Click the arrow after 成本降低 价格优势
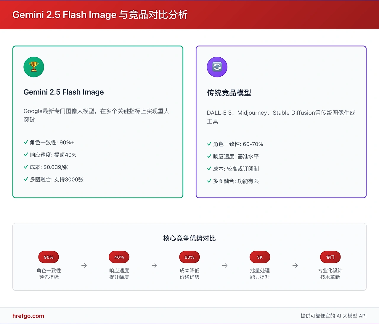This screenshot has width=379, height=324. 225,265
